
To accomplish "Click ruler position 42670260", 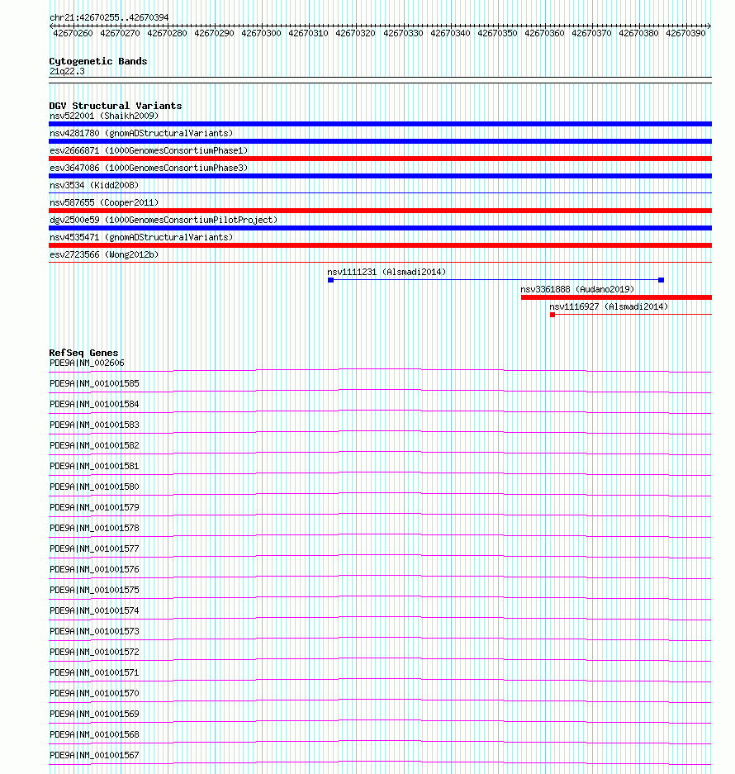I will (73, 33).
